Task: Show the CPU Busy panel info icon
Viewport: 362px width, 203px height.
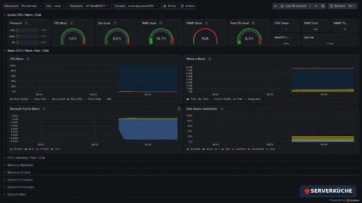Action: [x=71, y=23]
